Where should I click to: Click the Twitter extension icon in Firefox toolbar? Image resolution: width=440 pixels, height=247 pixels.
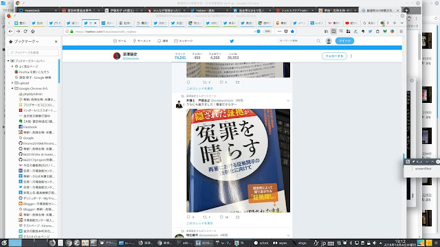click(370, 32)
